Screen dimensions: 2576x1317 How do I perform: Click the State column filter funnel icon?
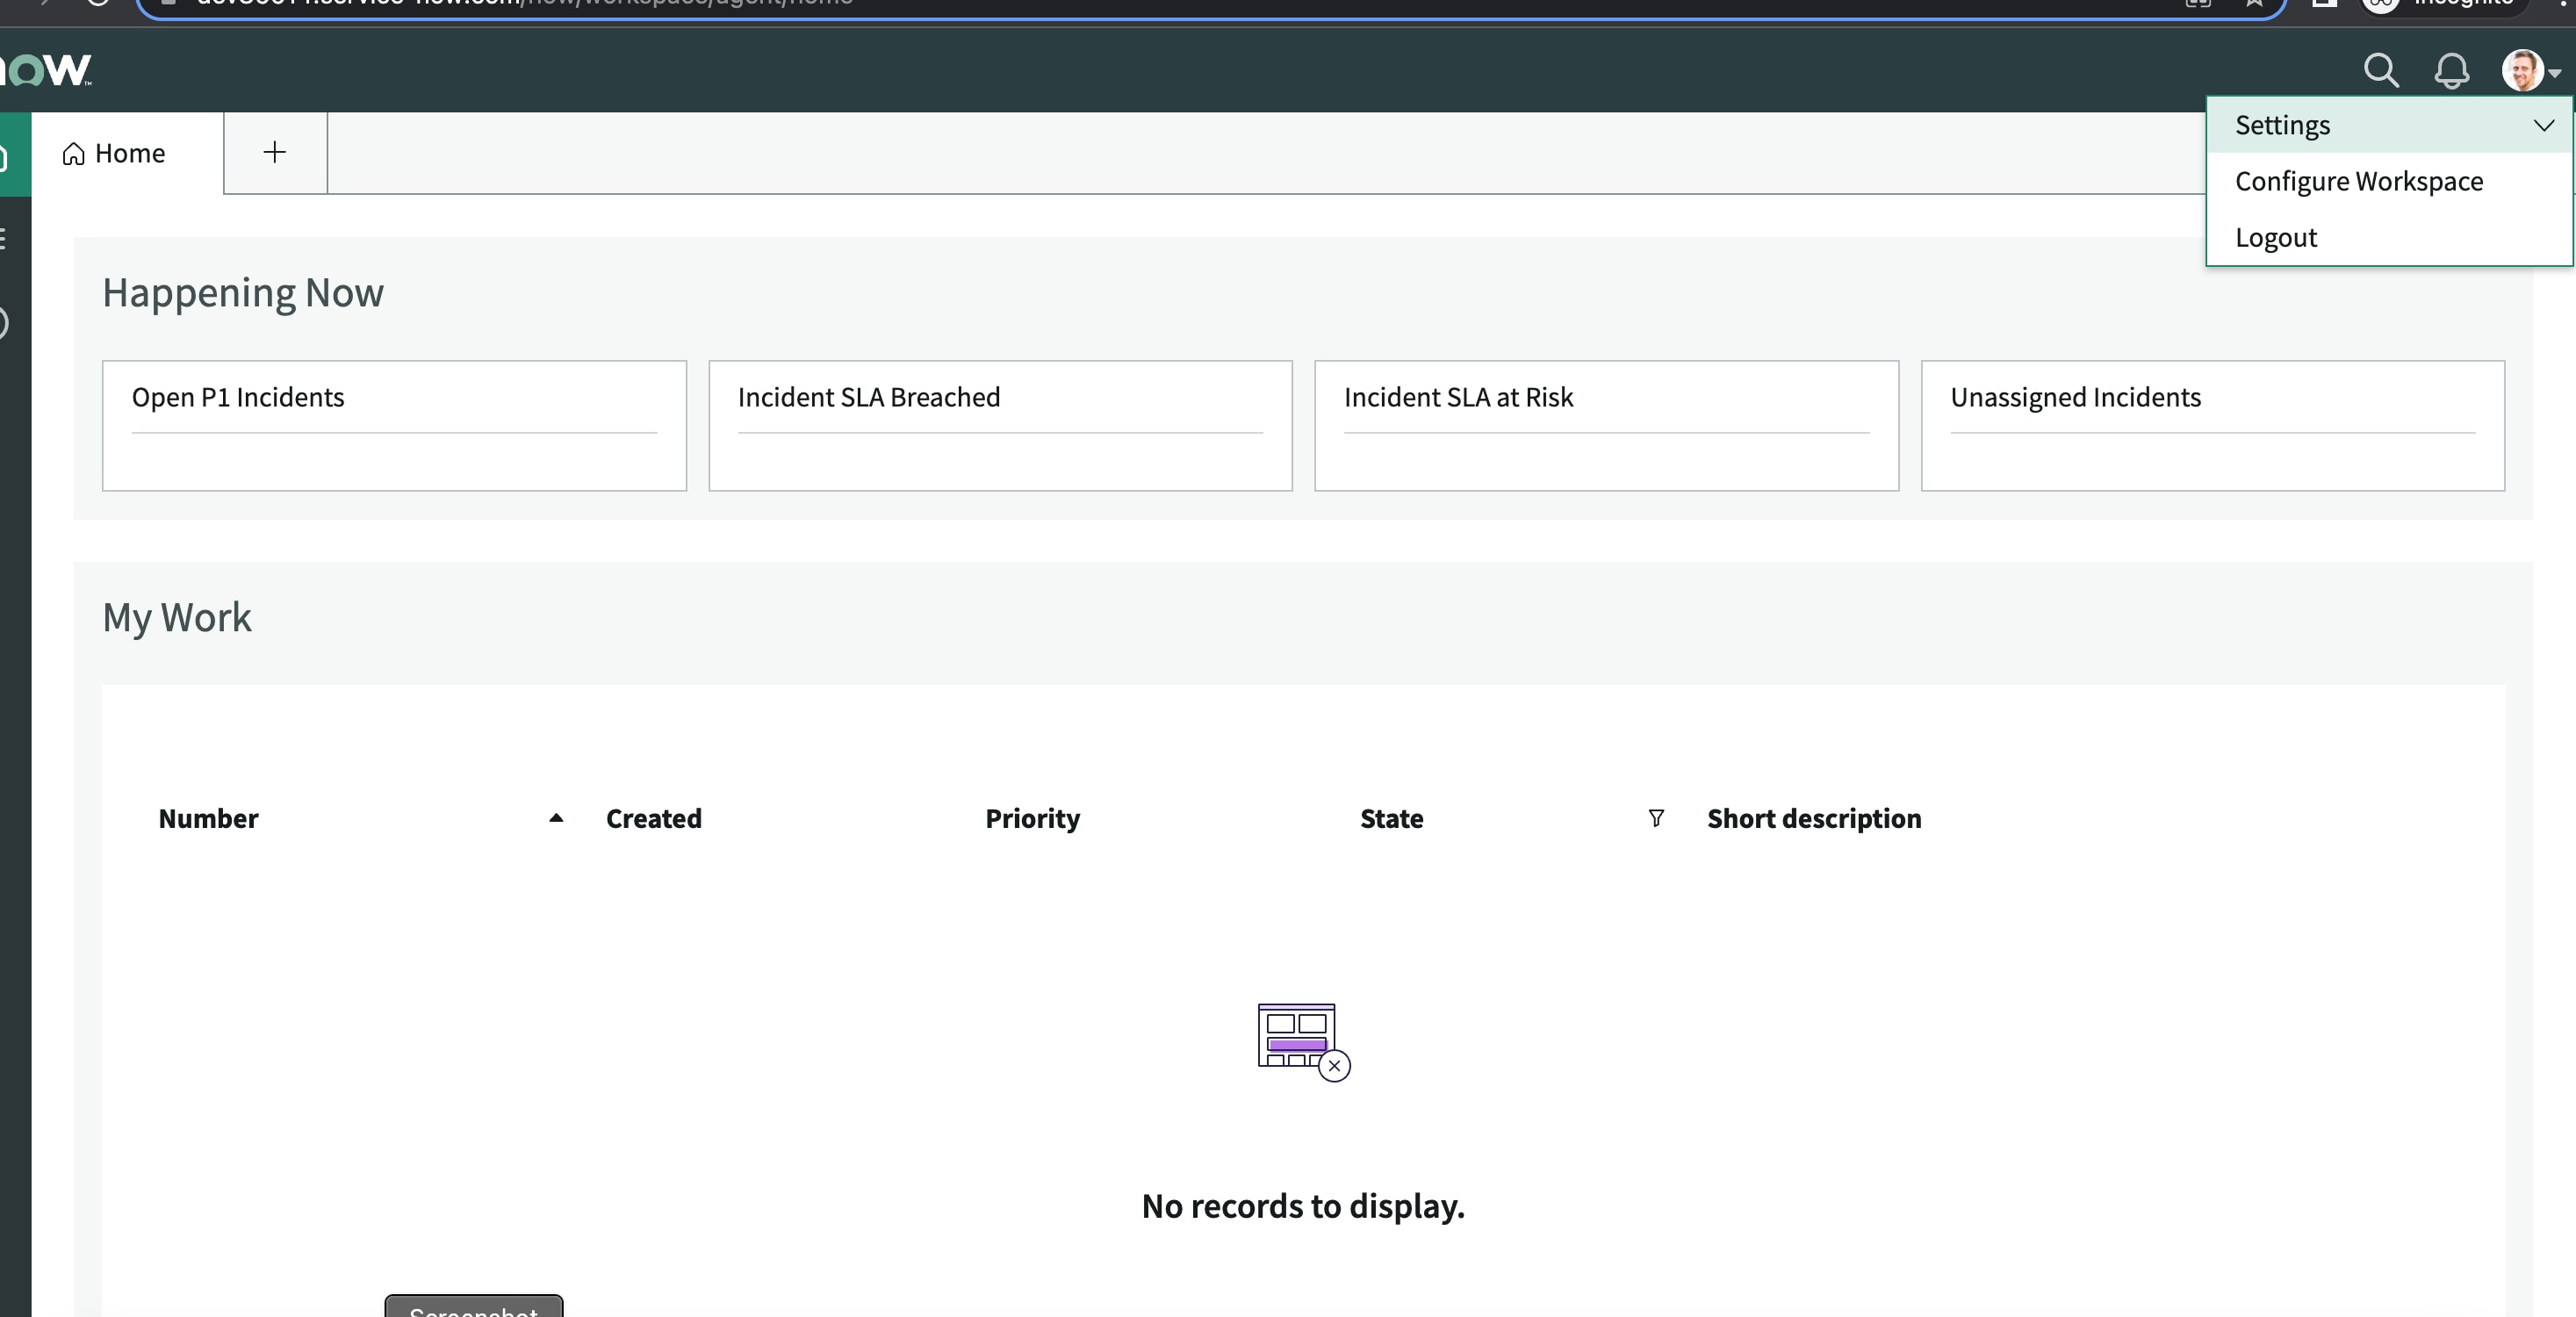click(1656, 818)
